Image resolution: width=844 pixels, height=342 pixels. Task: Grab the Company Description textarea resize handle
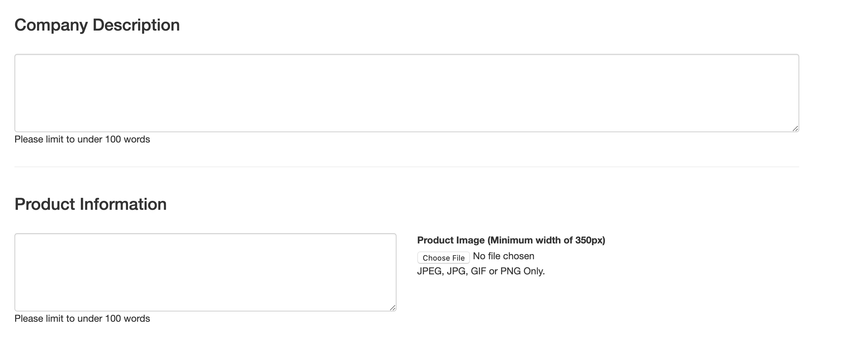795,128
